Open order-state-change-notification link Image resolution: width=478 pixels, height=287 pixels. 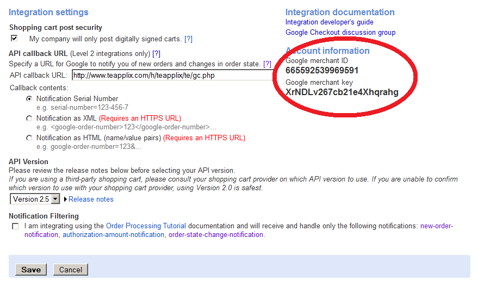[216, 235]
